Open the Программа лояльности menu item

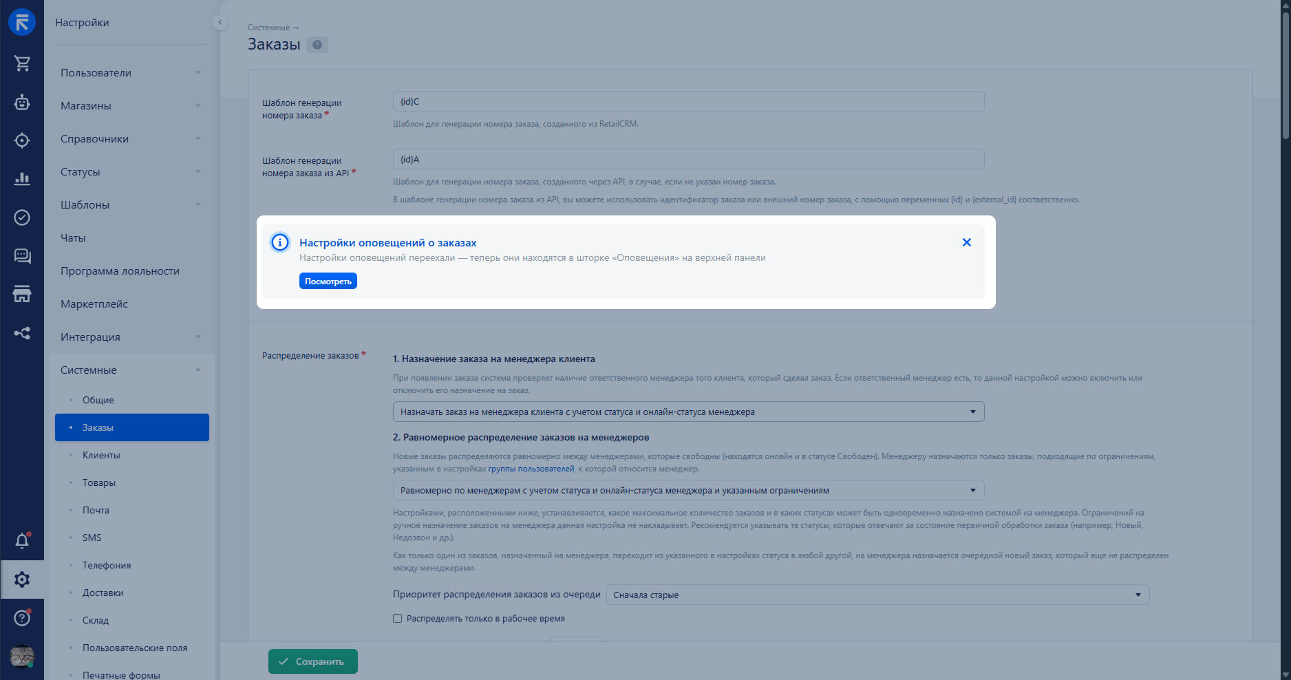coord(120,271)
